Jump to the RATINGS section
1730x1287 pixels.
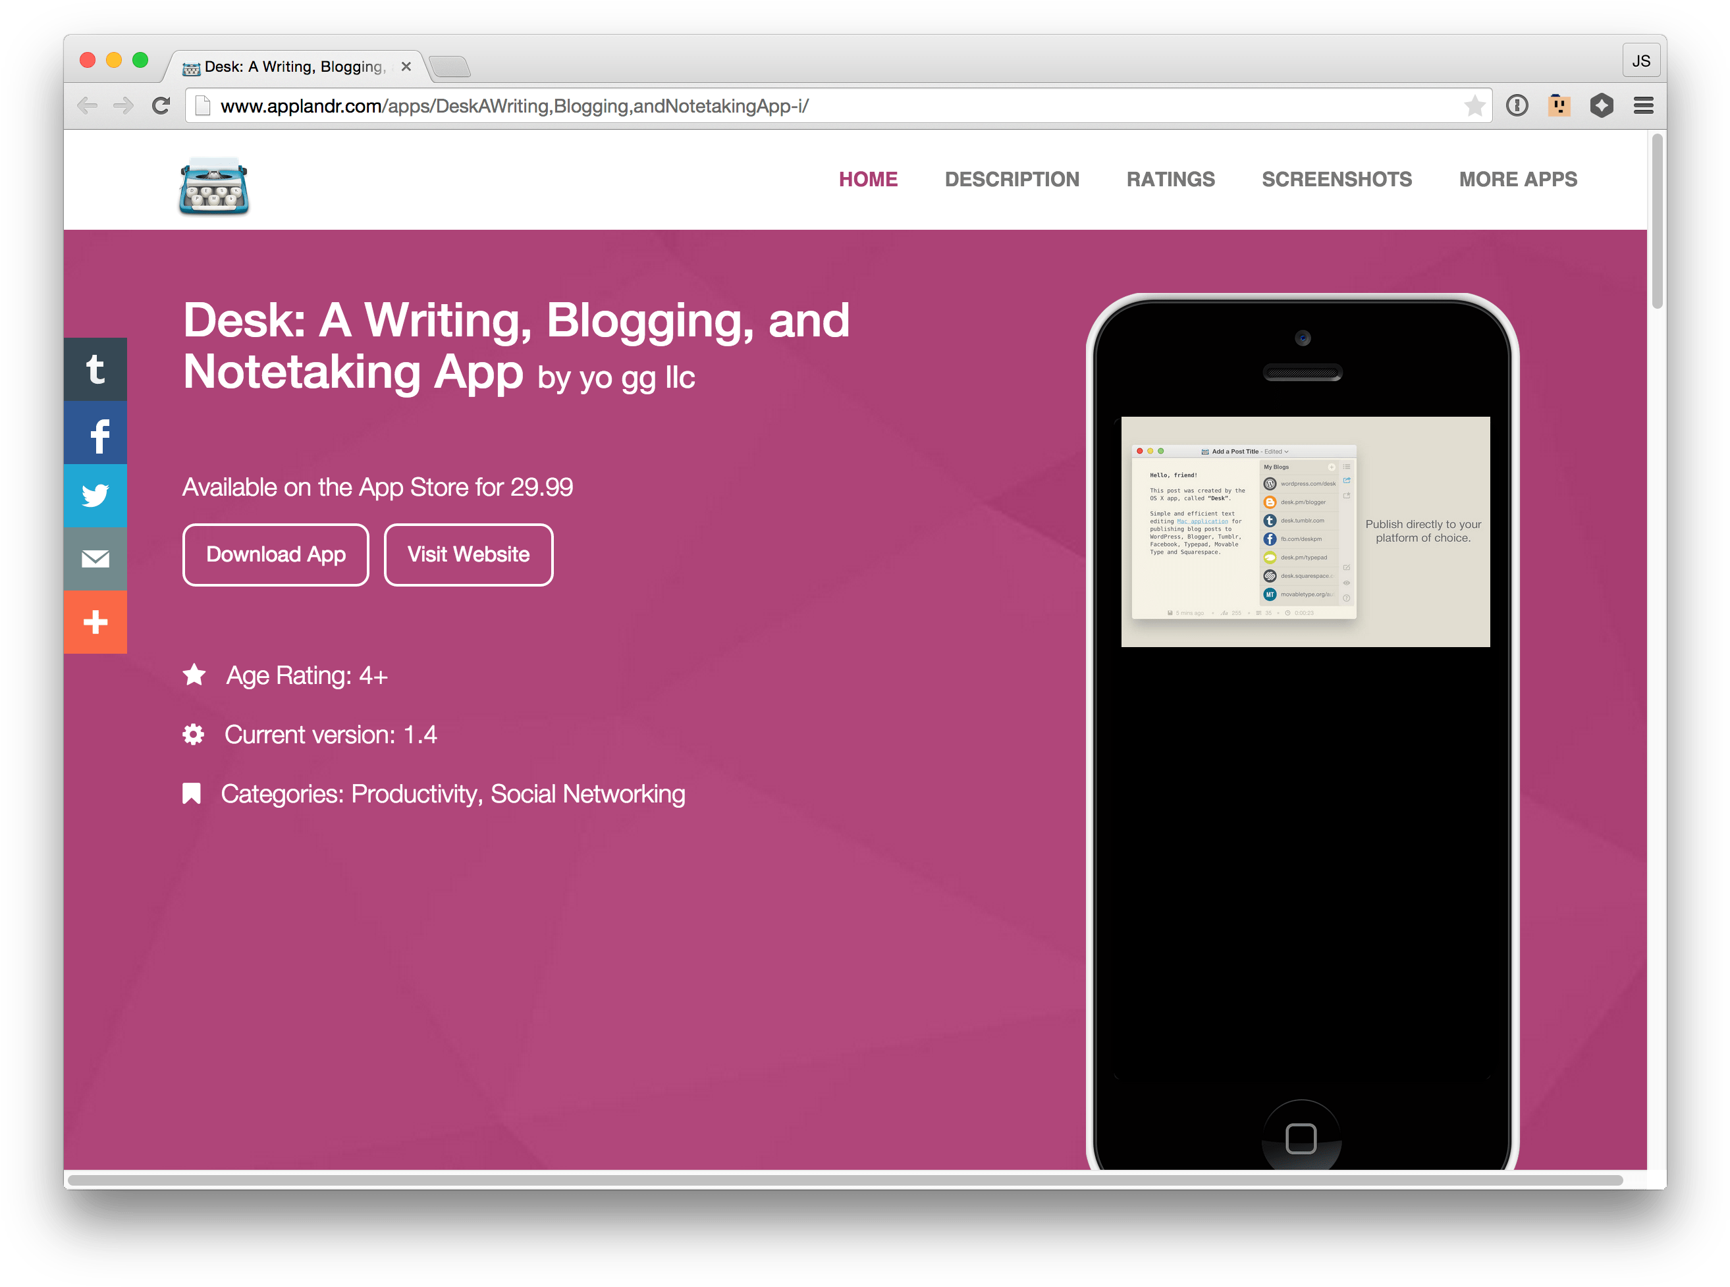[x=1170, y=179]
